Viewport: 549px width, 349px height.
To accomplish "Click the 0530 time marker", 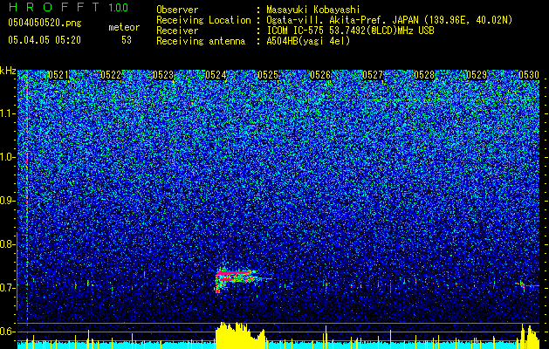I will [529, 75].
